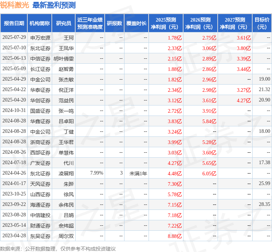Select the 山西证券 institution cell

(40, 194)
